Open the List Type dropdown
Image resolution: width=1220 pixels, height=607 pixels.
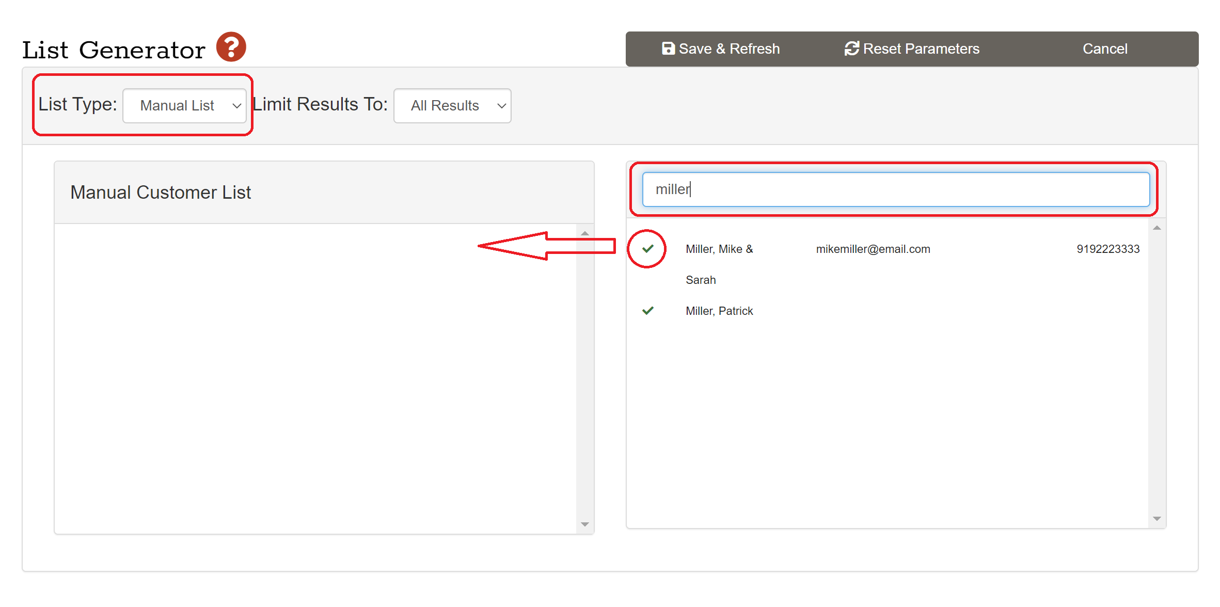click(x=184, y=106)
